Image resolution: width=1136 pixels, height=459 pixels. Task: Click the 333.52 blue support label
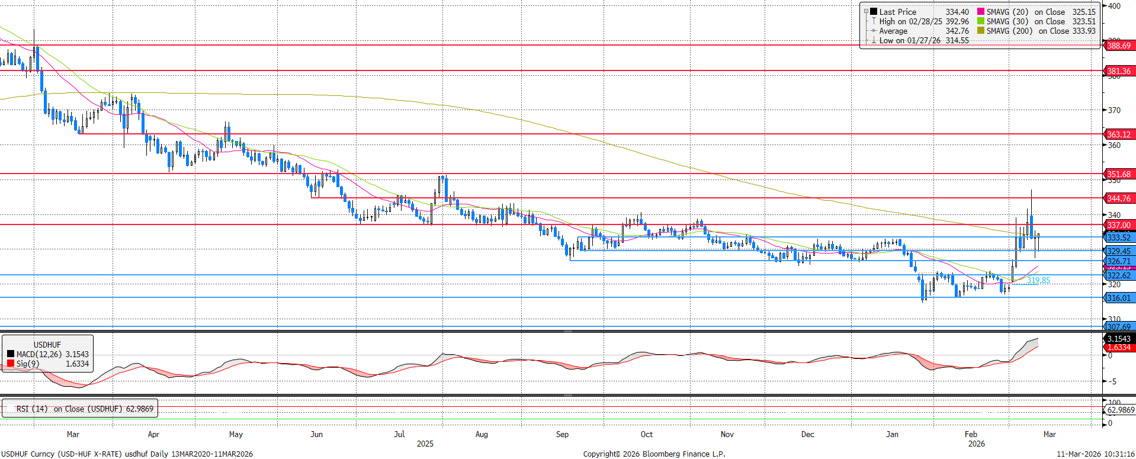point(1119,237)
